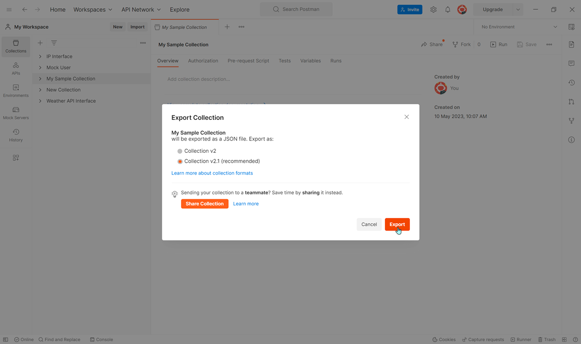Screen dimensions: 581x344
Task: Open collections panel more options
Action: coord(143,43)
